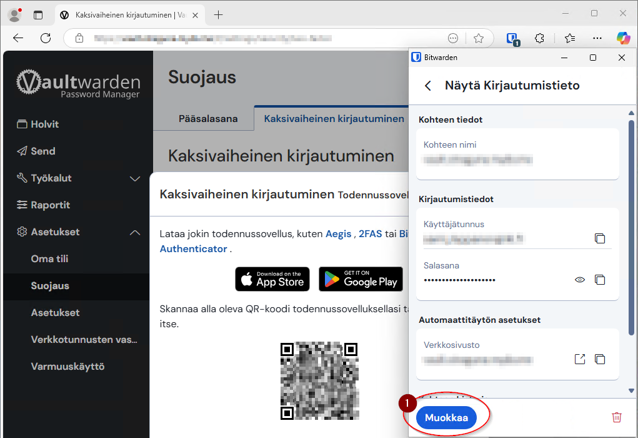Click the Näytä Kirjautumistieto heading
The image size is (638, 438).
point(512,86)
